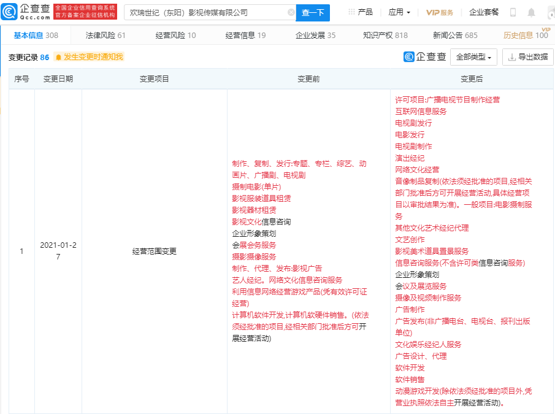Switch to the 经营信息 19 tab
The image size is (555, 414).
(x=246, y=36)
